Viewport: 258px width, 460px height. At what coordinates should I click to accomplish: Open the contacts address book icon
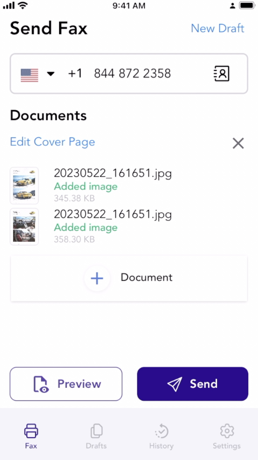[x=221, y=74]
